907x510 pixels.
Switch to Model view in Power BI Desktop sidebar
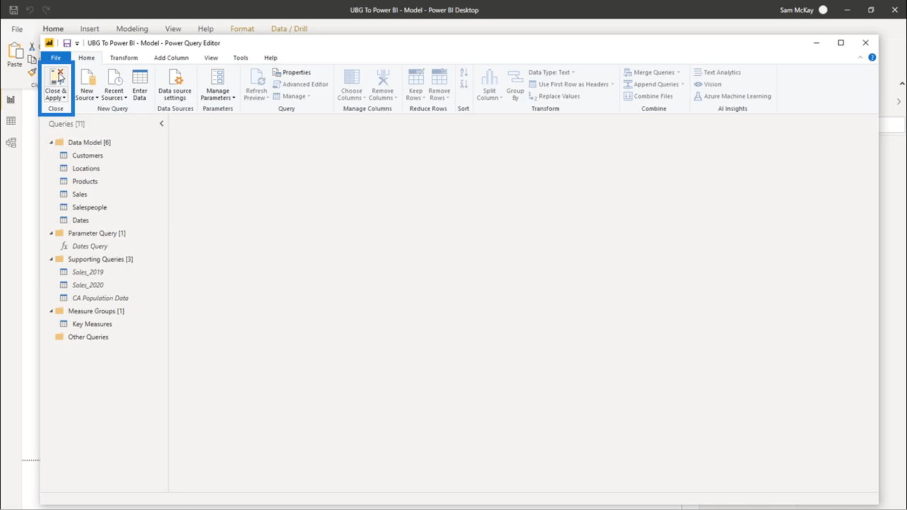(x=11, y=142)
